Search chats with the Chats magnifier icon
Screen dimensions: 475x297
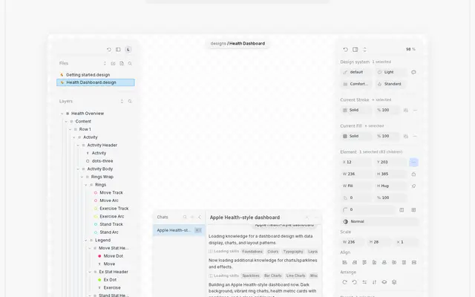point(185,217)
